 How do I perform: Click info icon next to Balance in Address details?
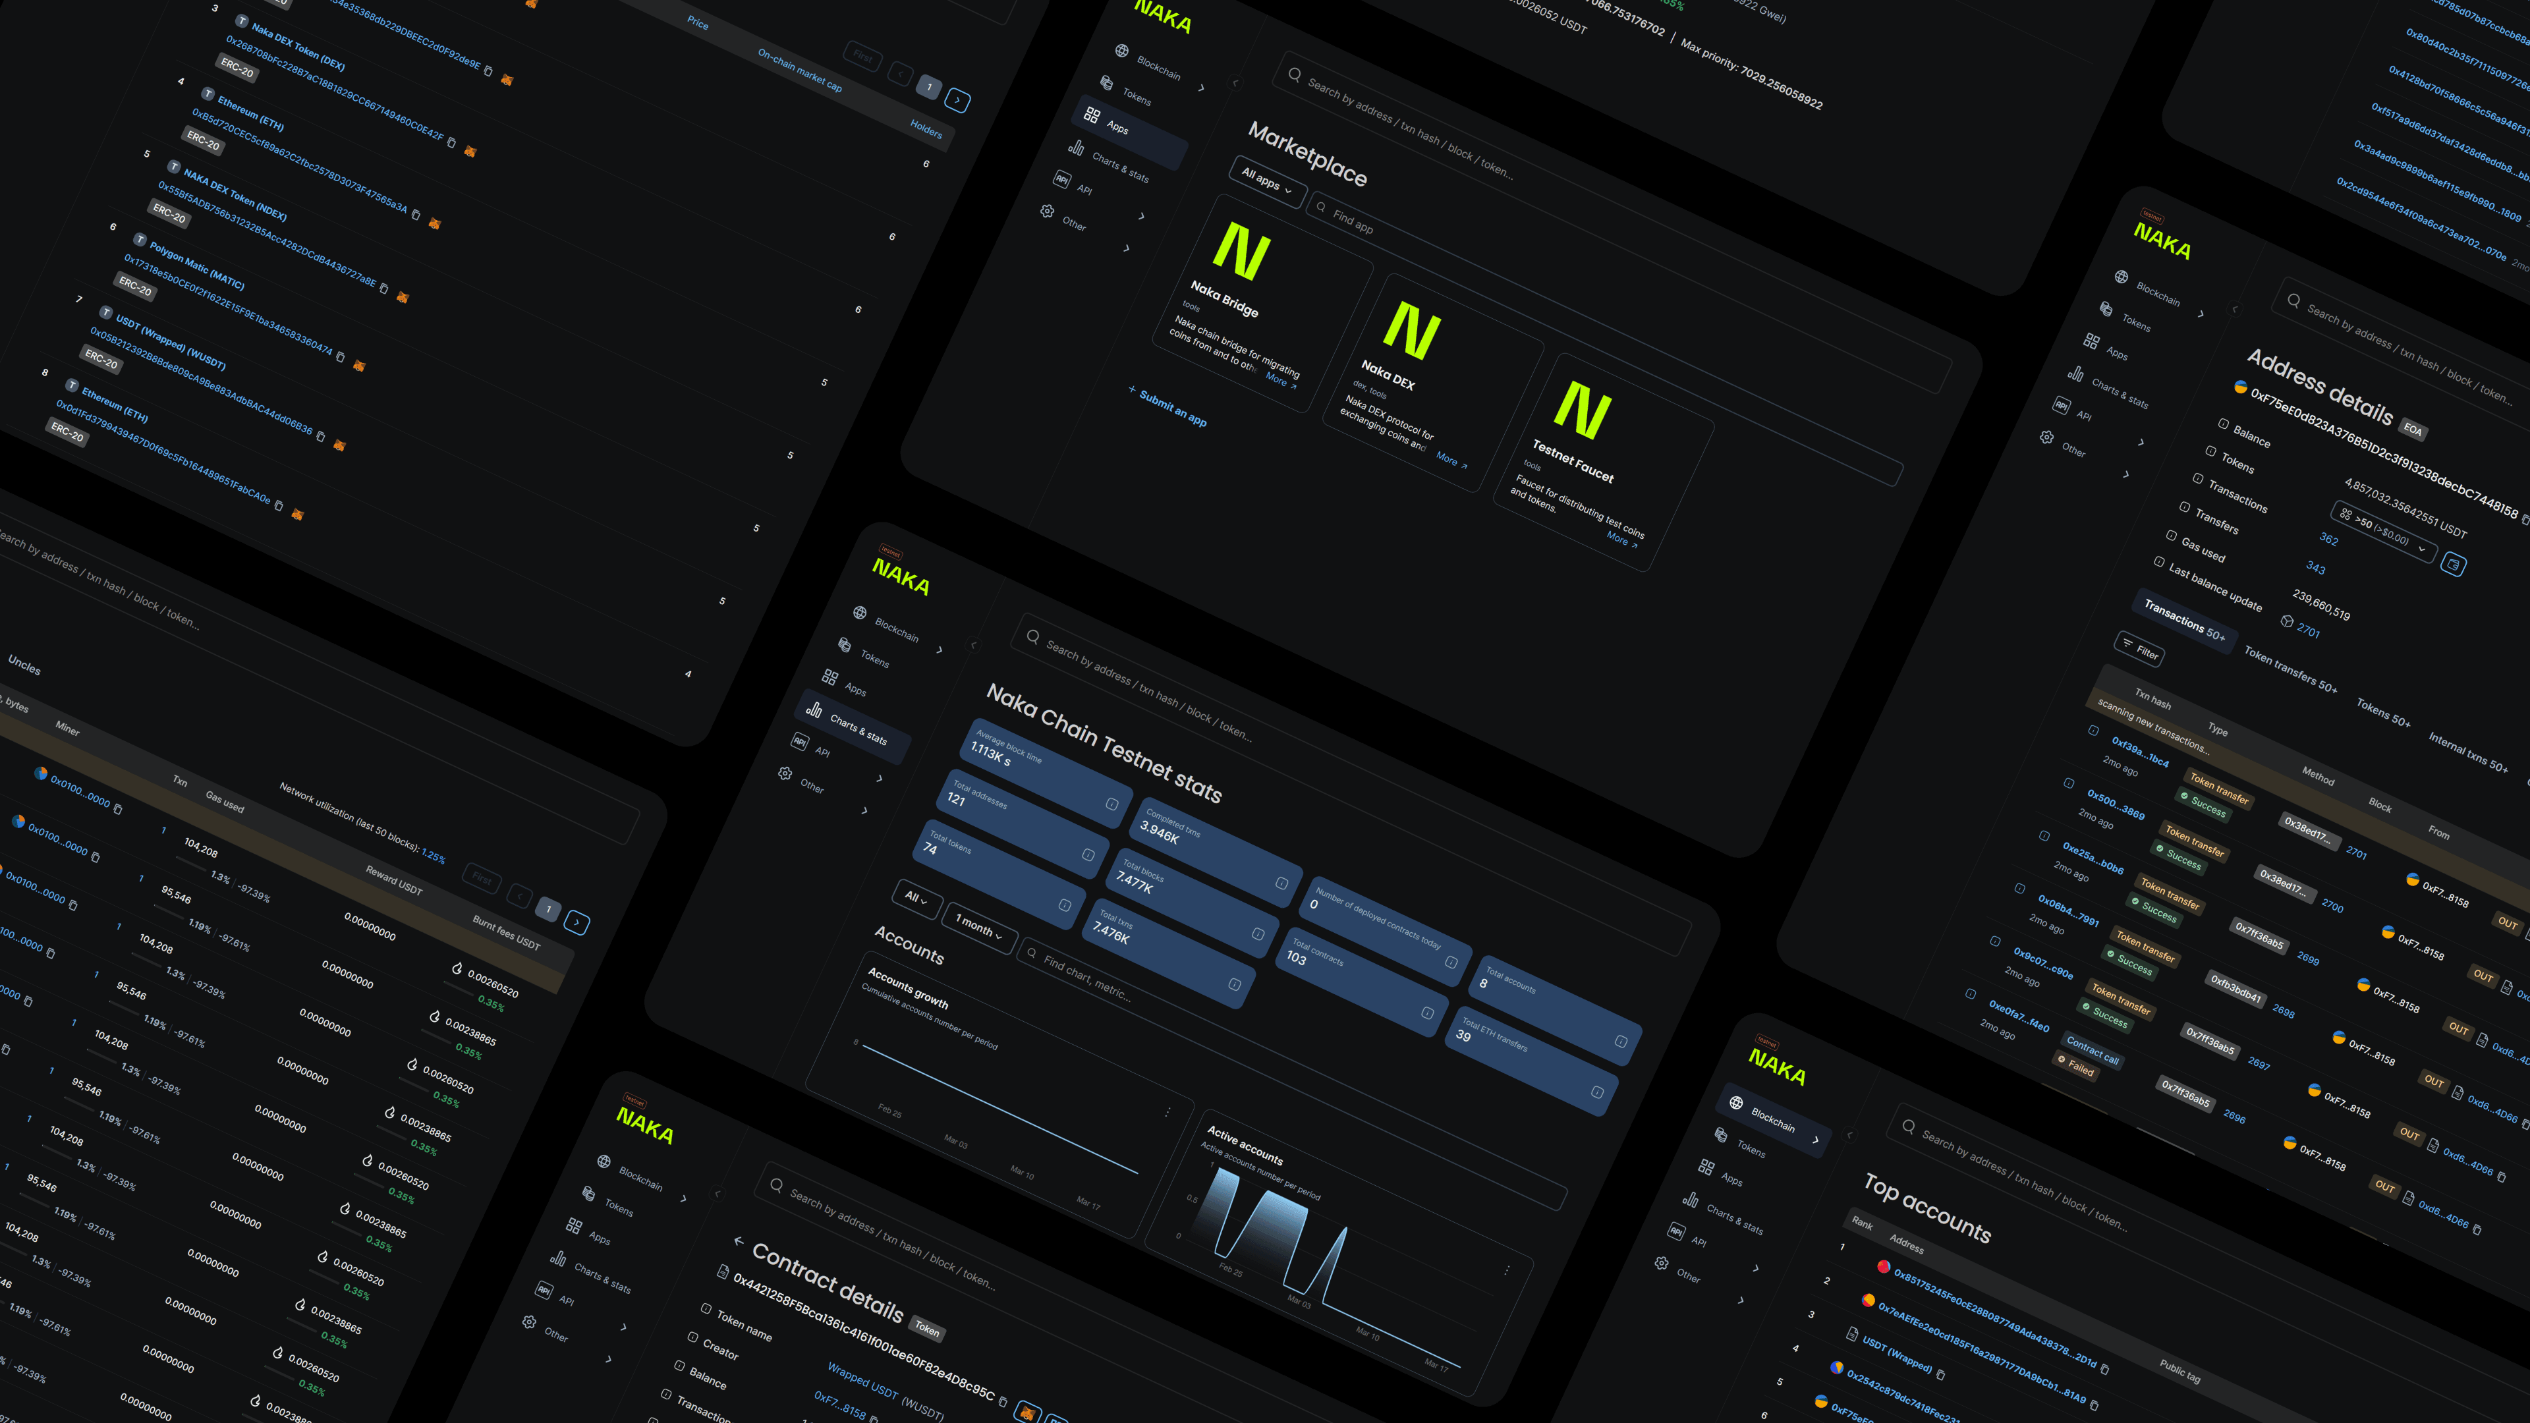(2224, 423)
